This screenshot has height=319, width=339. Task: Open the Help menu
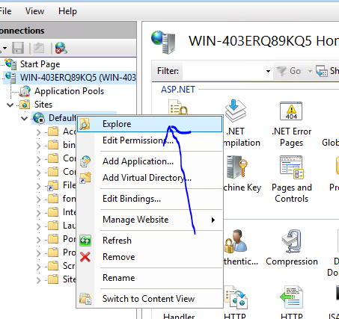[67, 11]
